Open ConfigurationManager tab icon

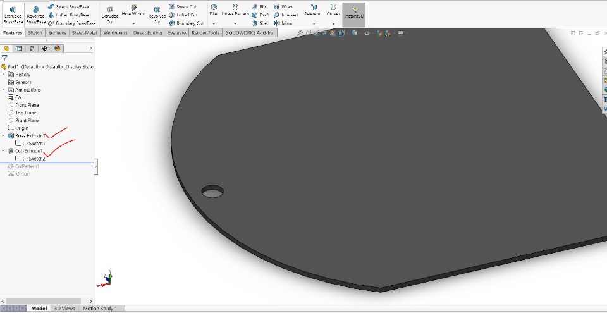[32, 49]
